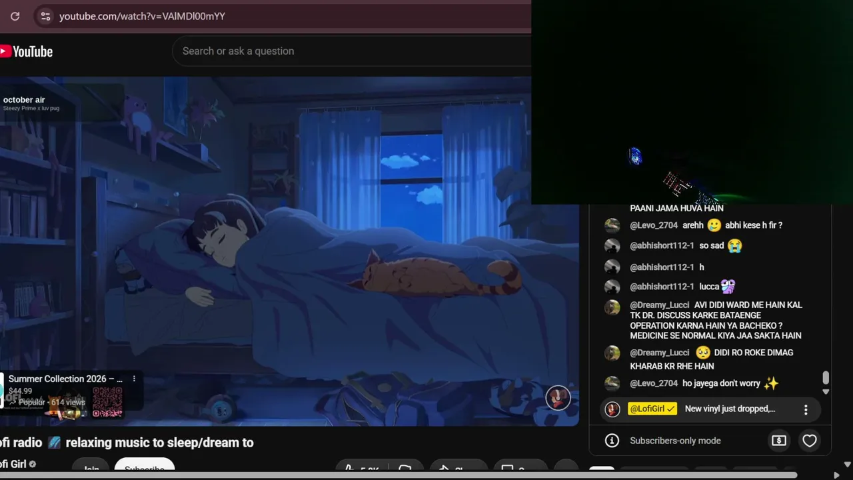Click the video title 'relaxing music to sleep/dream to'

pyautogui.click(x=159, y=443)
